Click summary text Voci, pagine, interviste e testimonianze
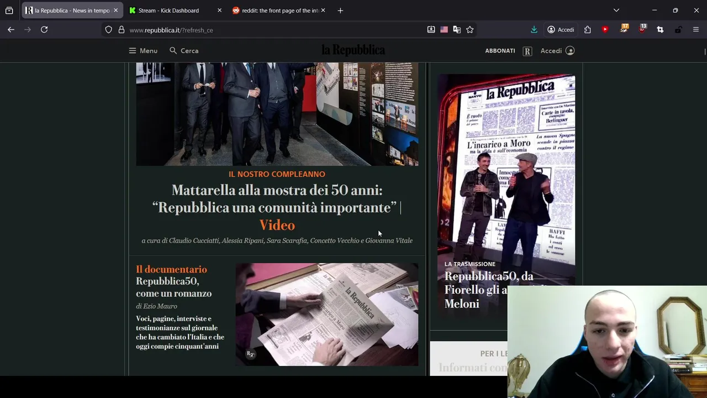Image resolution: width=707 pixels, height=398 pixels. tap(180, 332)
